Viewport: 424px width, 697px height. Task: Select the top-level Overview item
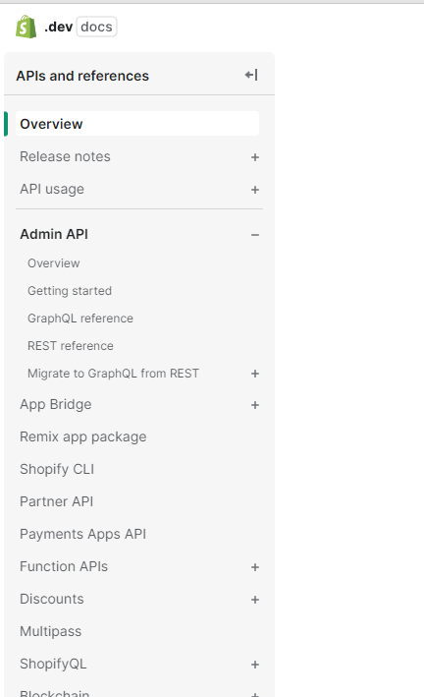click(x=137, y=124)
